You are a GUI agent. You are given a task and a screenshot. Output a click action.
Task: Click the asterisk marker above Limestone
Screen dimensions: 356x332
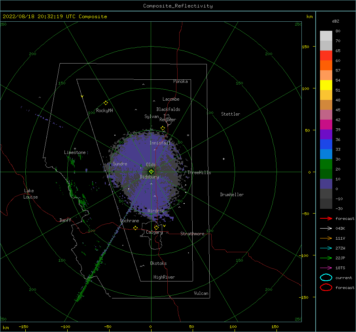click(x=75, y=149)
